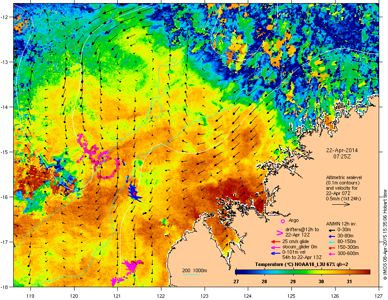
Task: Click the blue ANMN 30-80m arrow
Action: pos(331,236)
